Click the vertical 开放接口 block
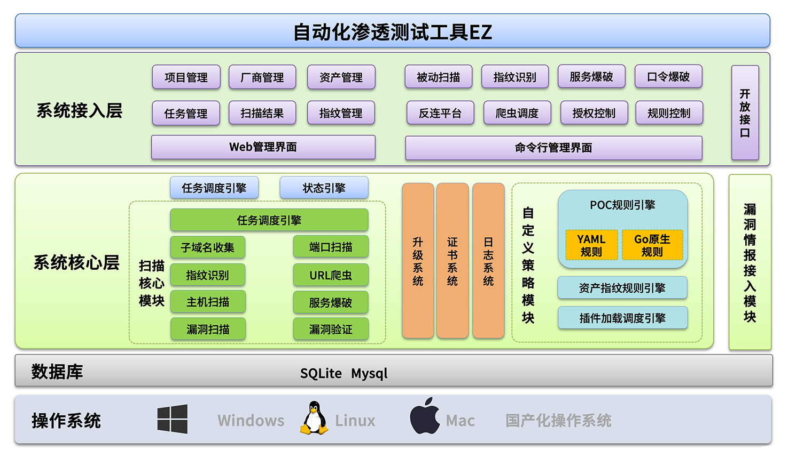Screen dimensions: 788x458 (745, 113)
